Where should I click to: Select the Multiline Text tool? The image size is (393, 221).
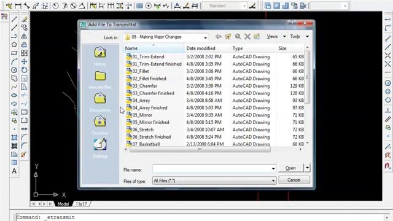coord(14,171)
